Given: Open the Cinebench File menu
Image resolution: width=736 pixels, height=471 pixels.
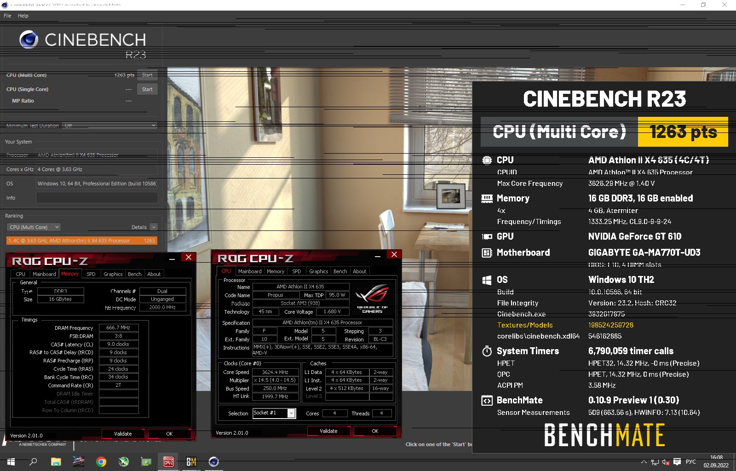Looking at the screenshot, I should (x=7, y=16).
